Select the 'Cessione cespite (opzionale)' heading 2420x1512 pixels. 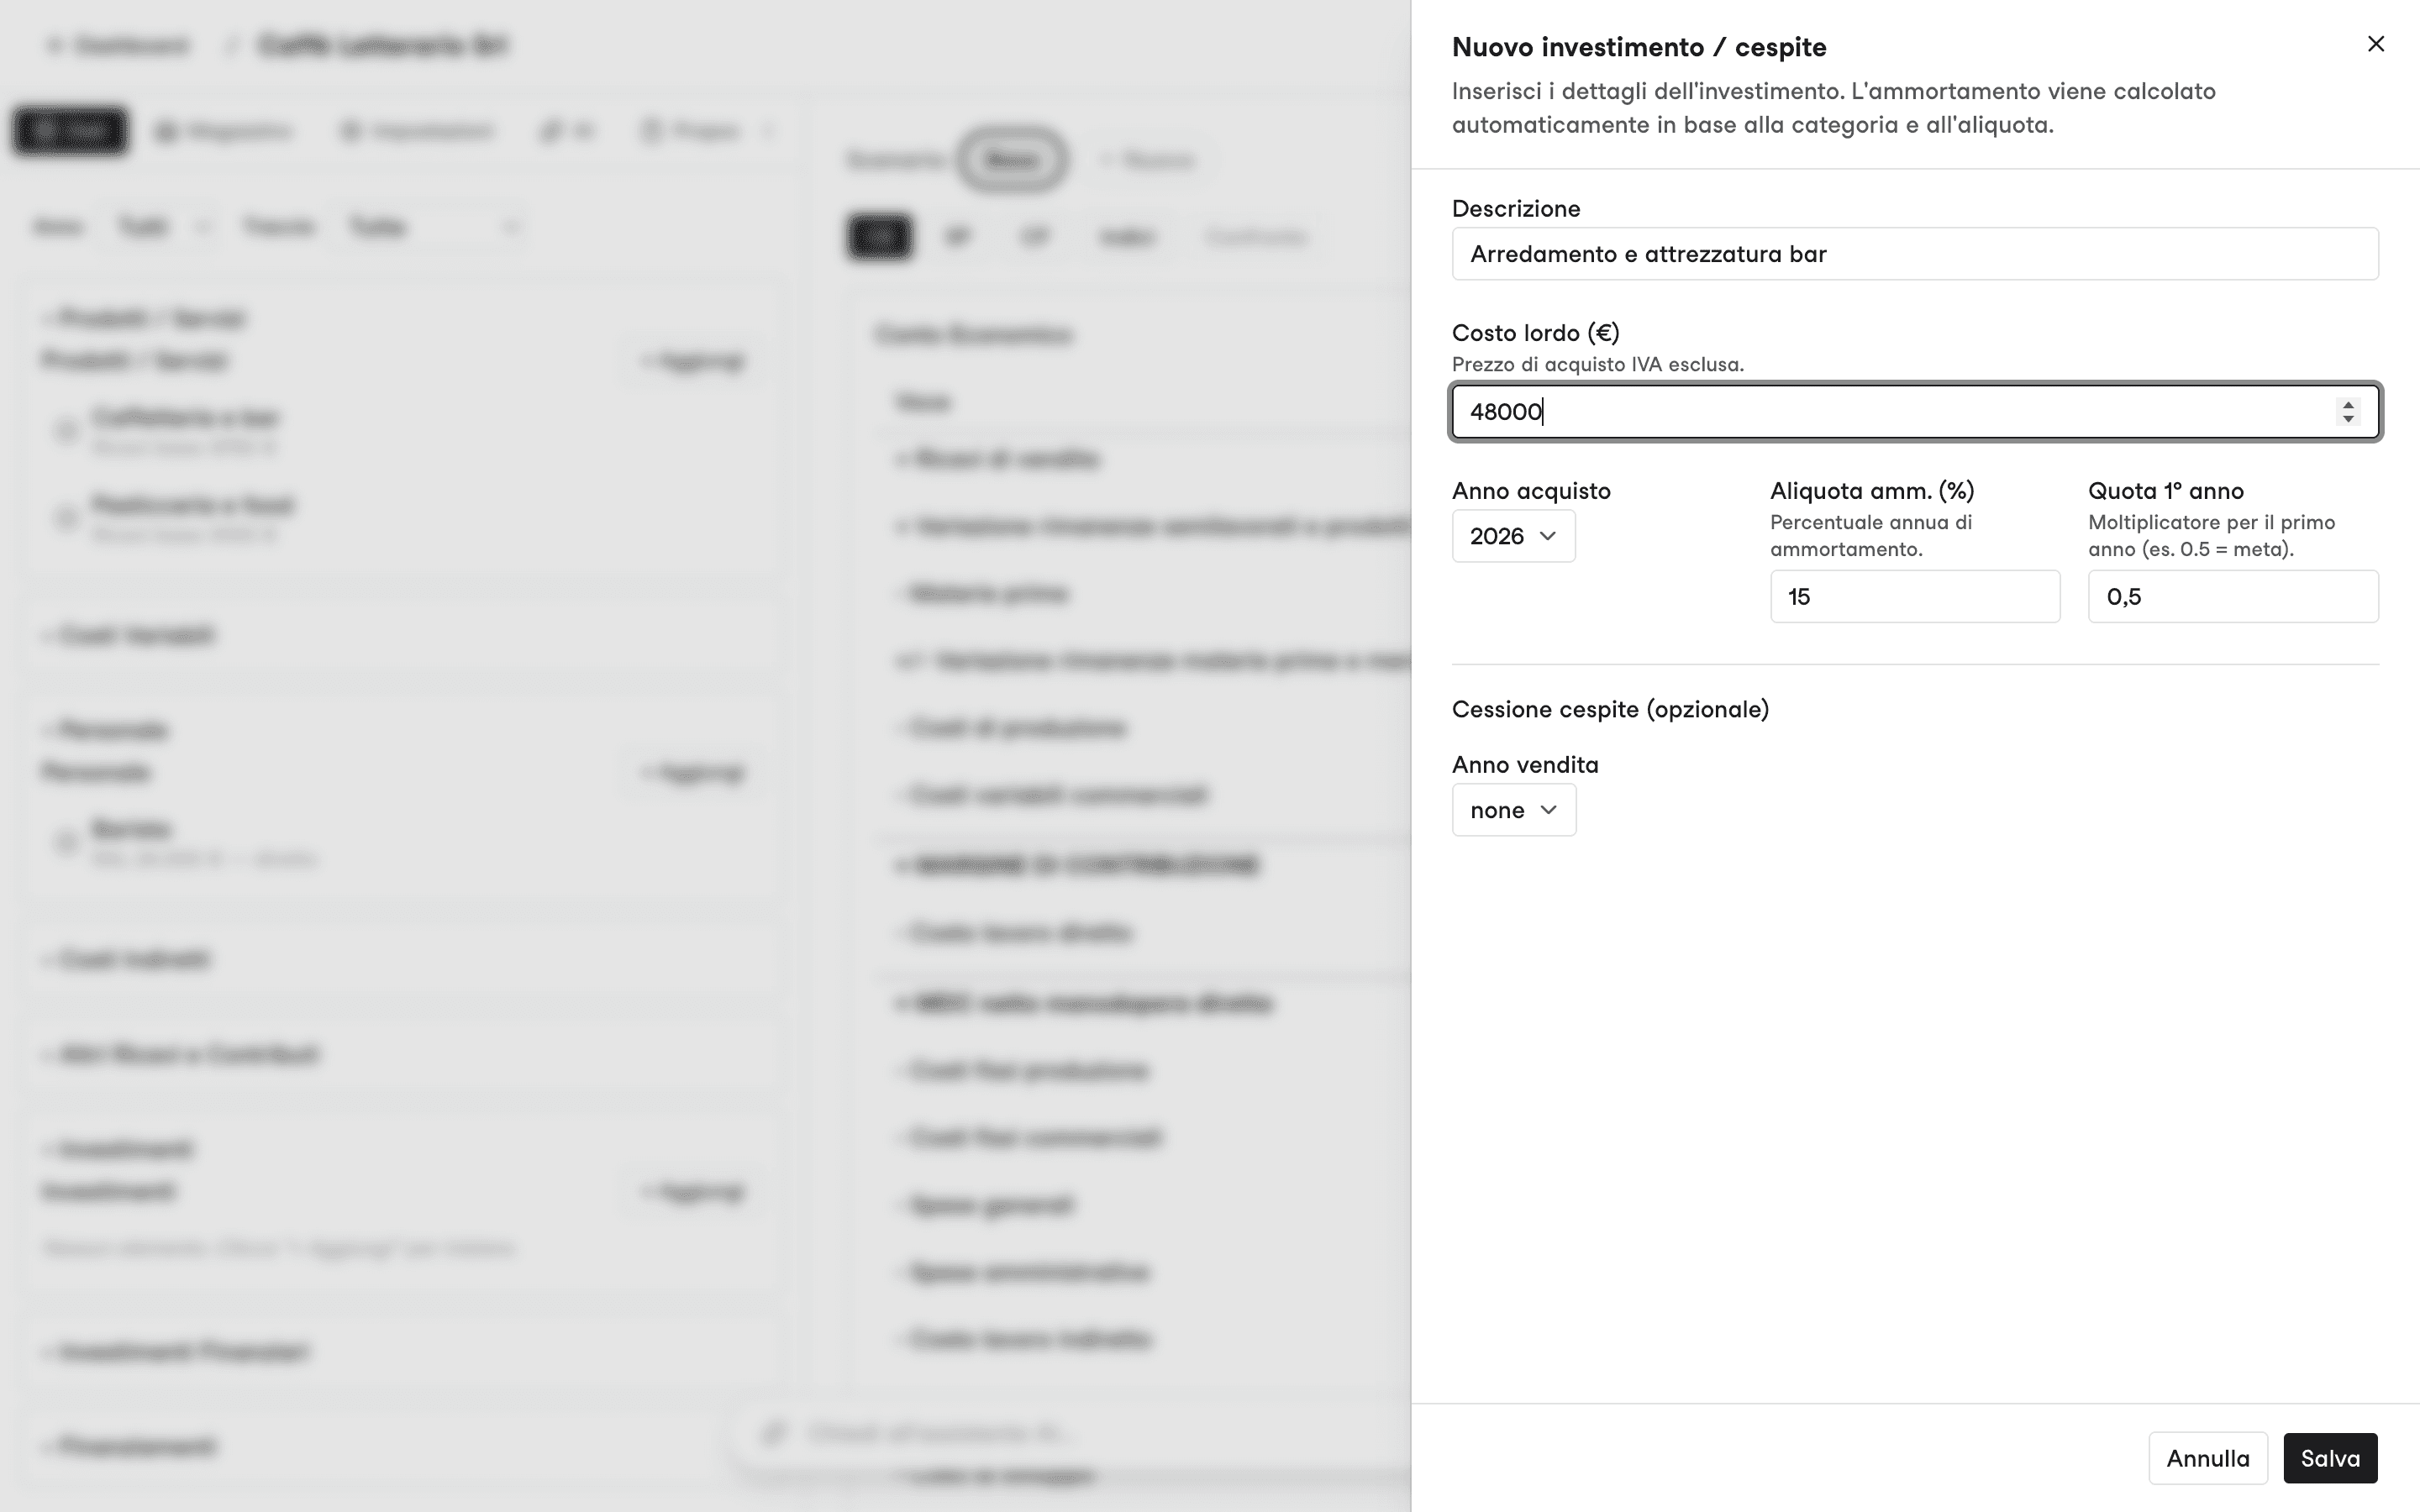click(1610, 709)
